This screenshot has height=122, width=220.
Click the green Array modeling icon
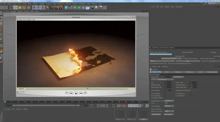click(79, 8)
